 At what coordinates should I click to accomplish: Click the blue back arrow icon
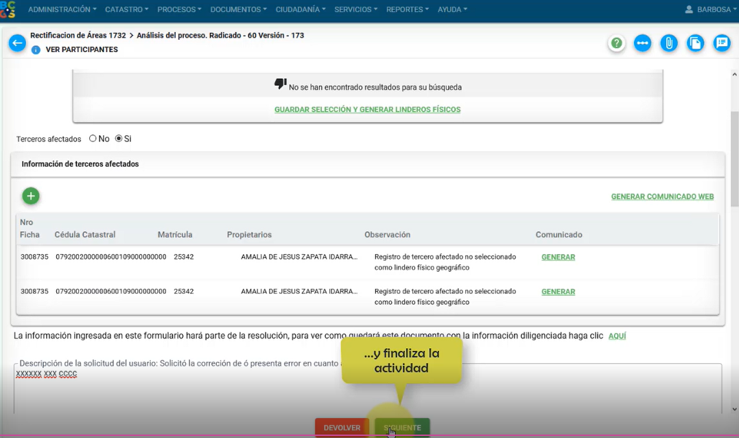coord(17,43)
